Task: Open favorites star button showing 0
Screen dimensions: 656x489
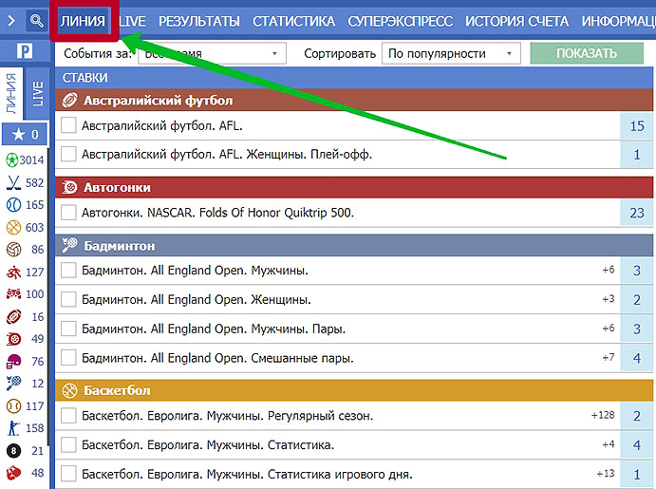Action: pos(25,134)
